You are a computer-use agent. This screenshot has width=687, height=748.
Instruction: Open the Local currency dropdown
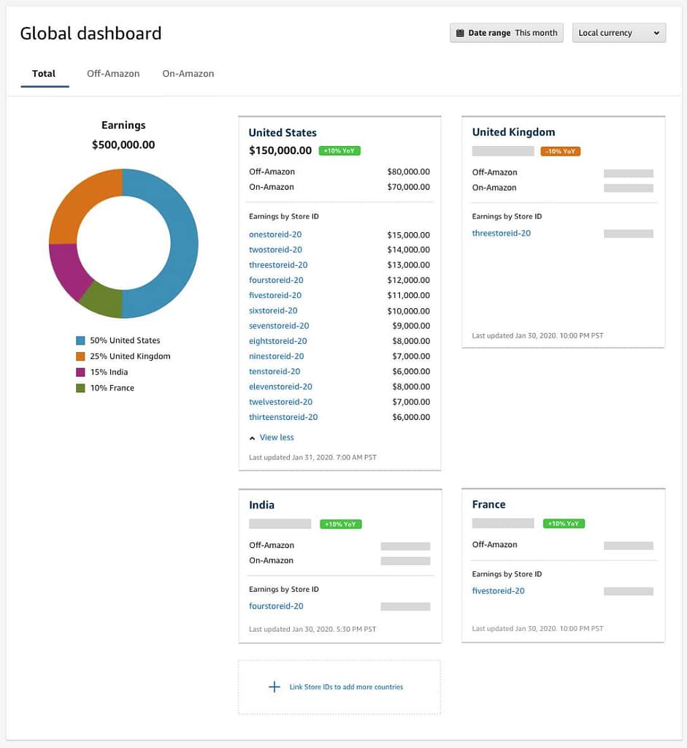pos(618,32)
